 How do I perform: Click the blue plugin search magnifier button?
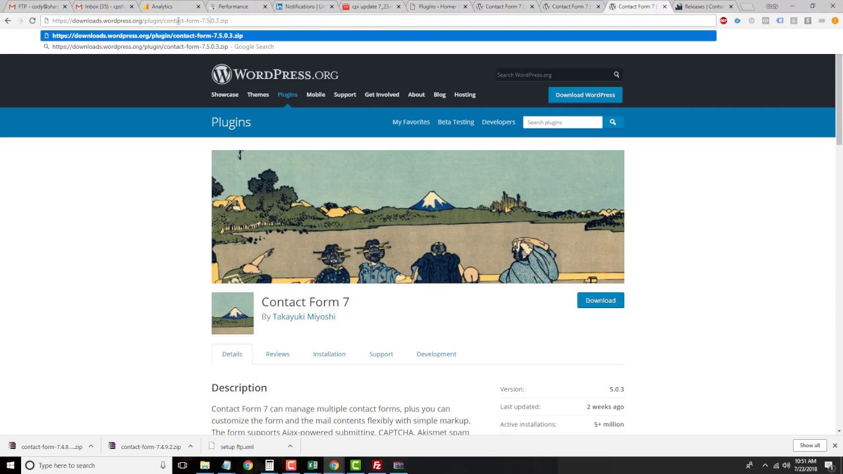[x=612, y=122]
